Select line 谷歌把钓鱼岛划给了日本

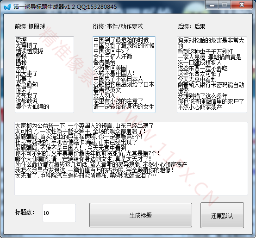pos(124,84)
